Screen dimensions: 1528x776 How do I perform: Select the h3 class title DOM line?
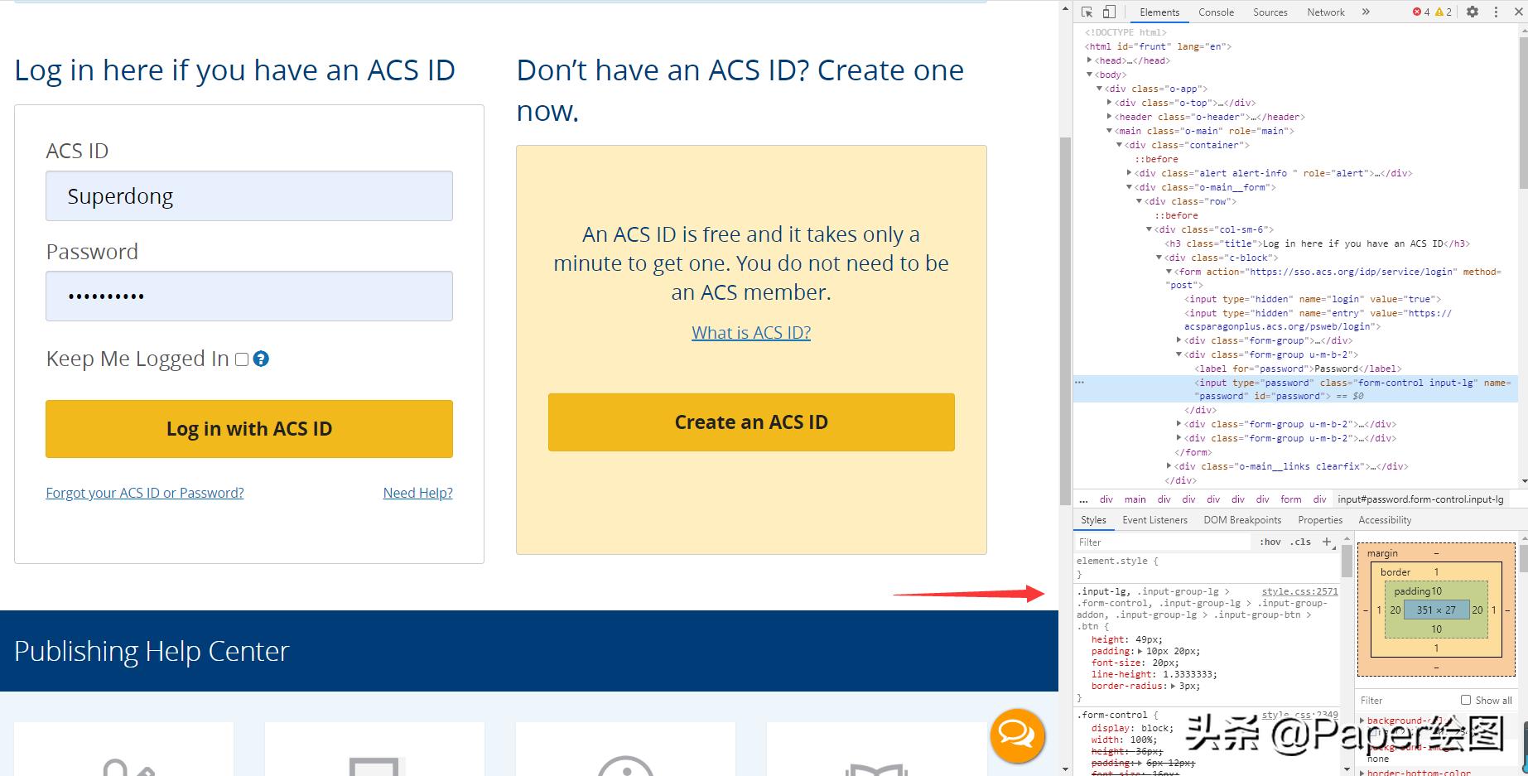[x=1317, y=243]
